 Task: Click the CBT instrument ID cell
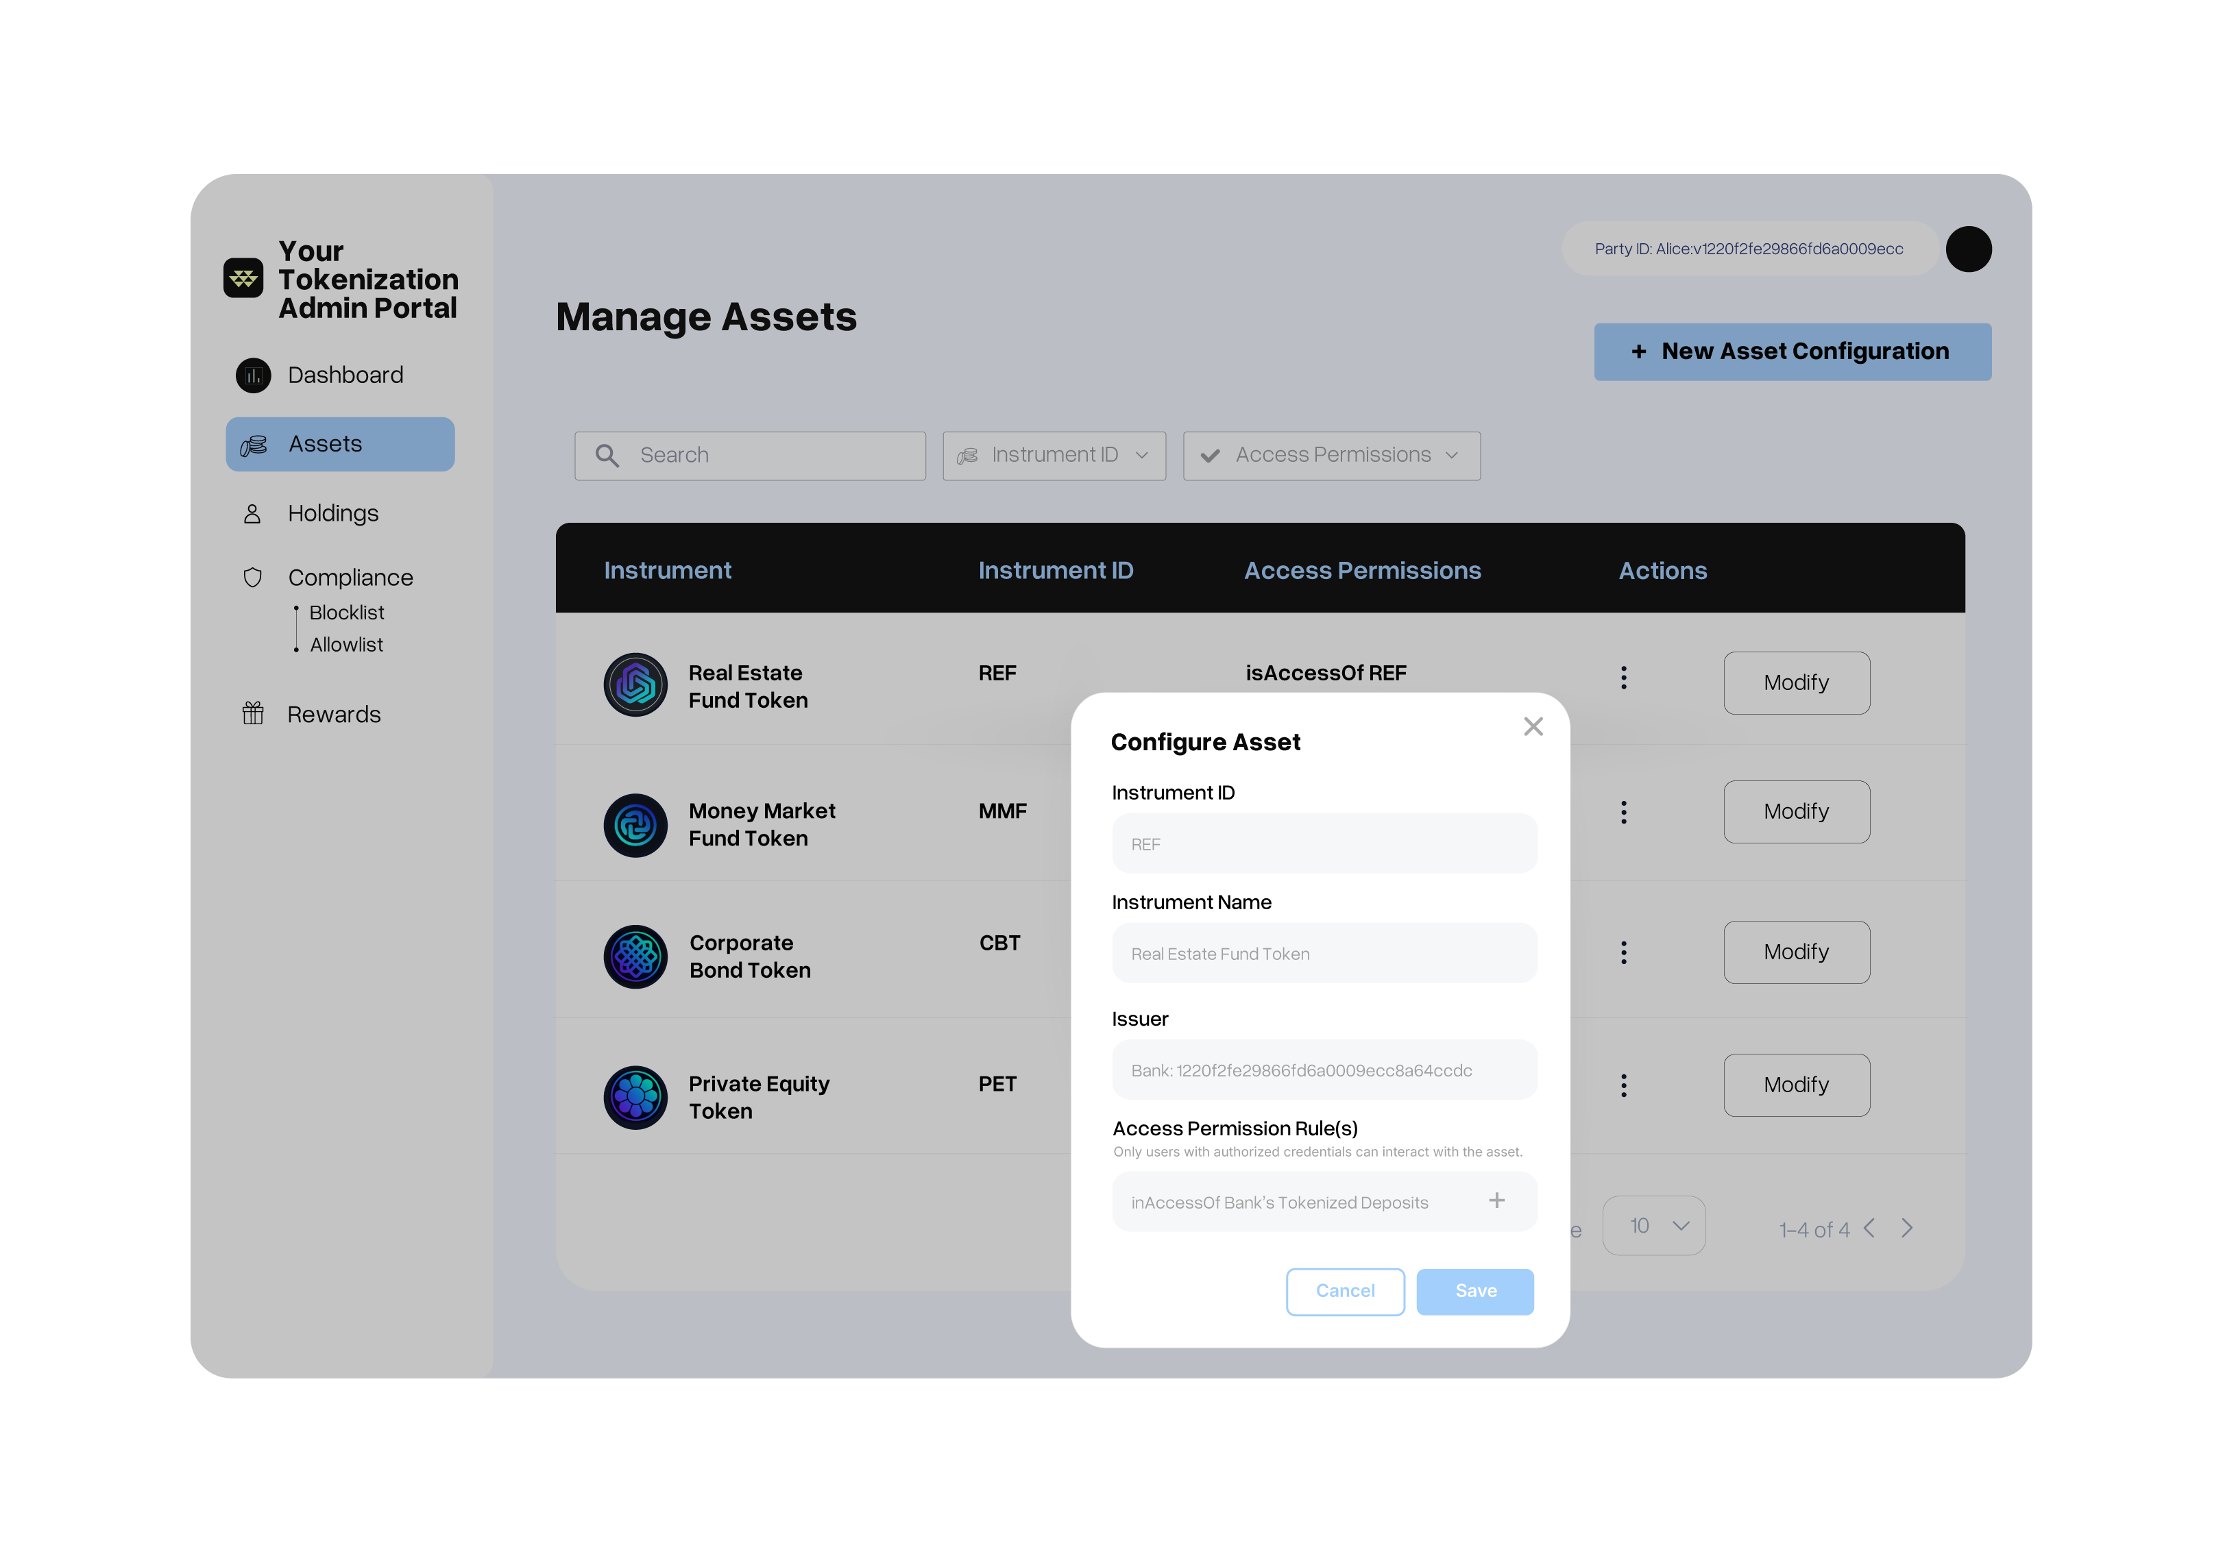(x=999, y=943)
